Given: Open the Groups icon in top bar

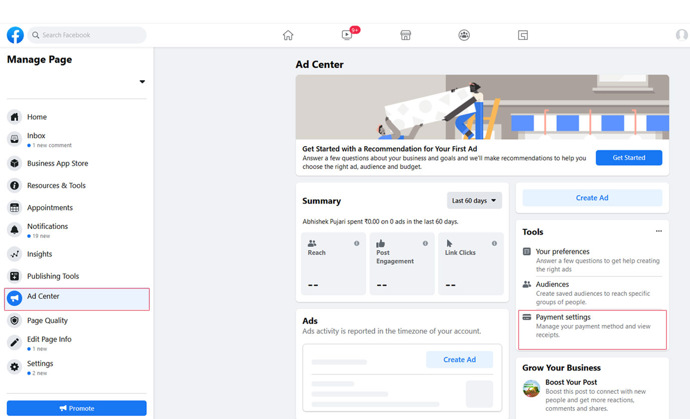Looking at the screenshot, I should pos(464,35).
